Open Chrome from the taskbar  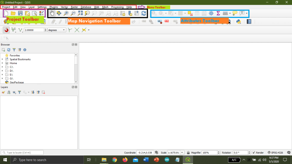point(115,160)
